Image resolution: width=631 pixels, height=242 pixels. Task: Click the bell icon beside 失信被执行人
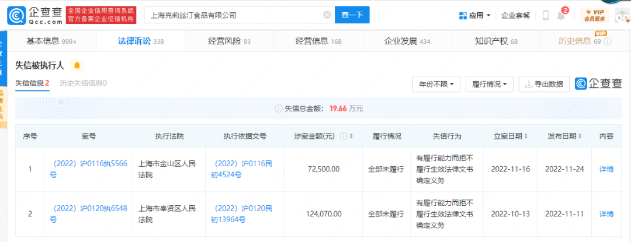pos(77,65)
